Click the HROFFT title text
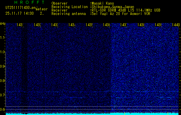This screenshot has width=181, height=115. 29,2
